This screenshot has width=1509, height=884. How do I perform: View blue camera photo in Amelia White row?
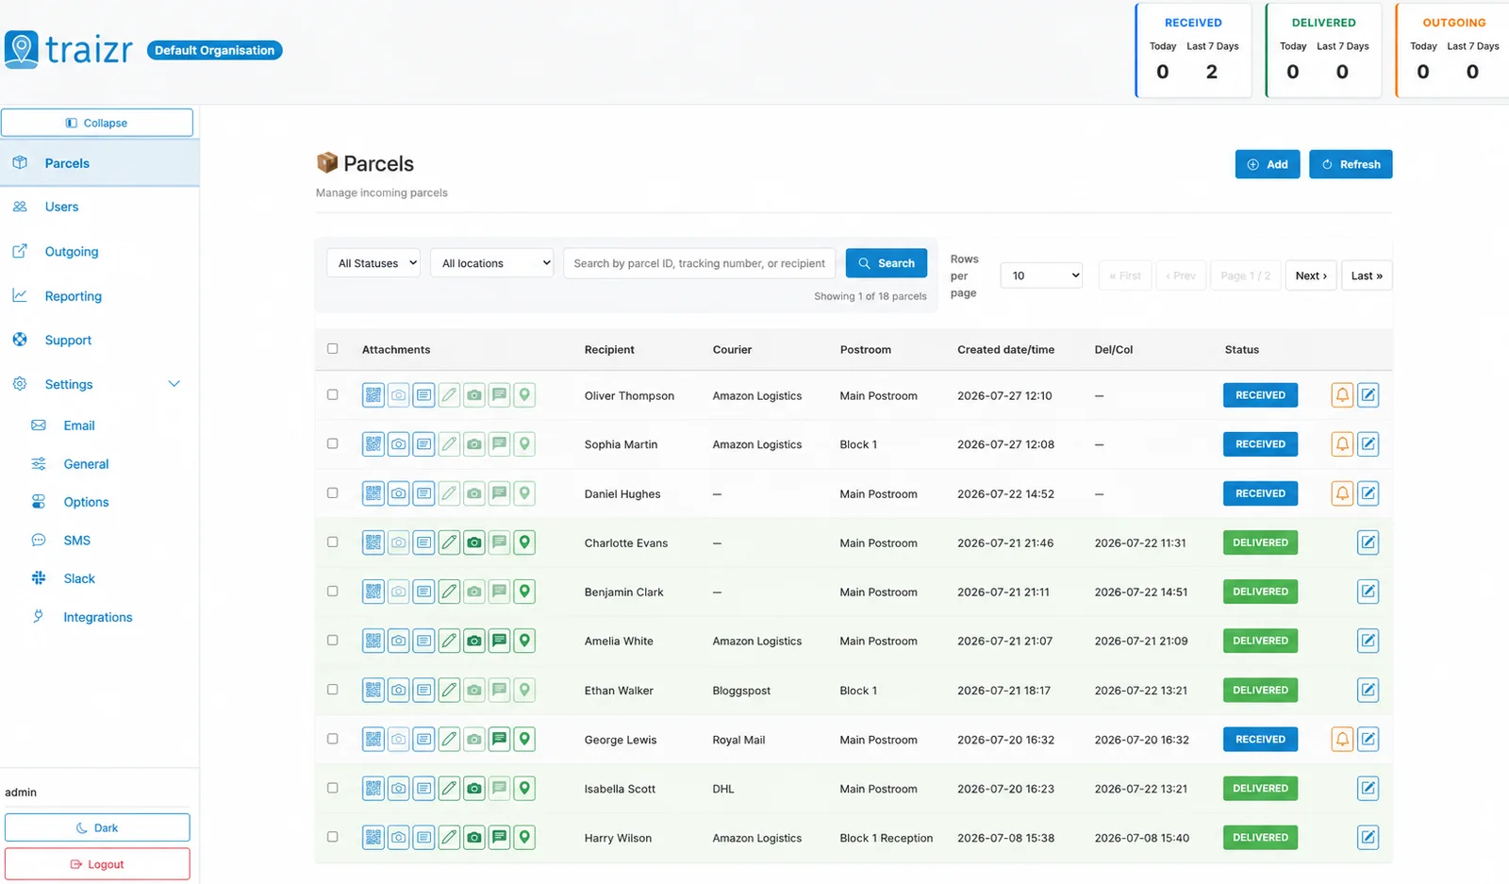pos(399,641)
